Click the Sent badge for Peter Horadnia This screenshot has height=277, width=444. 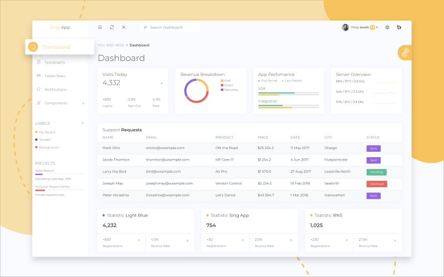[x=374, y=196]
